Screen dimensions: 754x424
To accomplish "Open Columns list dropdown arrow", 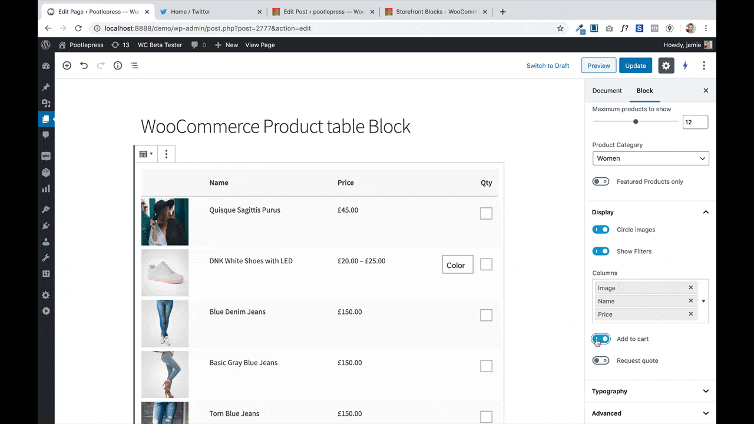I will 703,301.
